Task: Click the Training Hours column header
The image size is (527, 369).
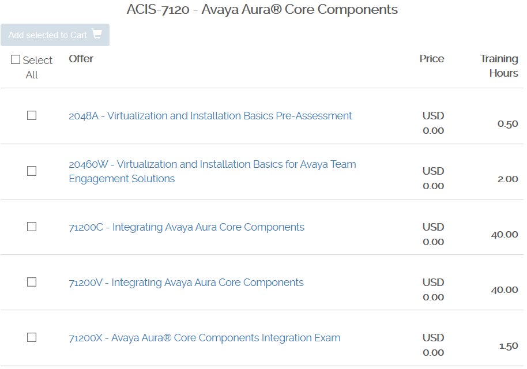Action: coord(499,66)
